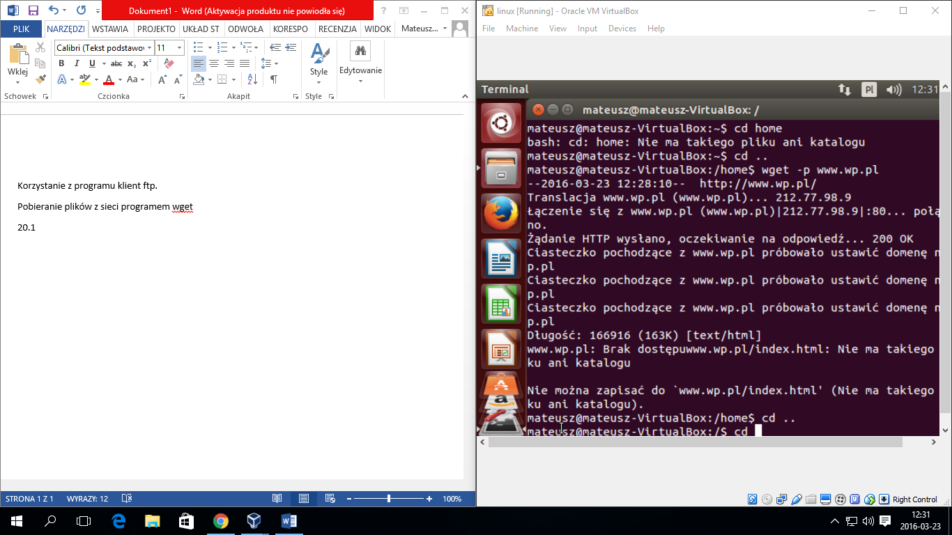The image size is (952, 535).
Task: Click the zoom slider in Word status bar
Action: pos(388,499)
